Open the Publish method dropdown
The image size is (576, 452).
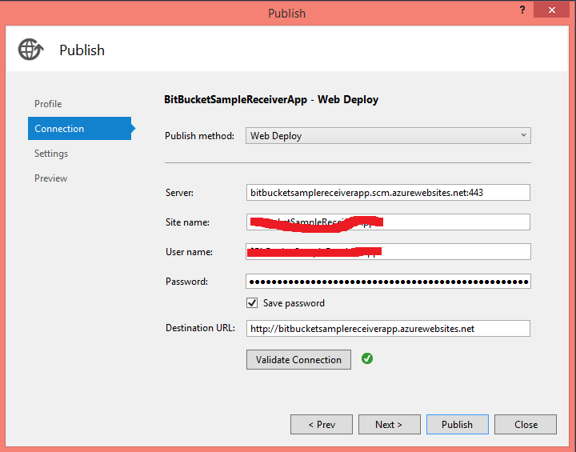(388, 136)
